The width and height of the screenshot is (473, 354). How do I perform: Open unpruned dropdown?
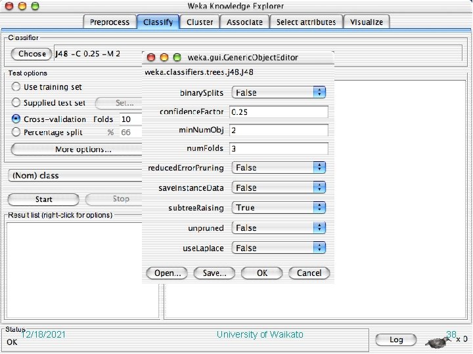tap(279, 228)
